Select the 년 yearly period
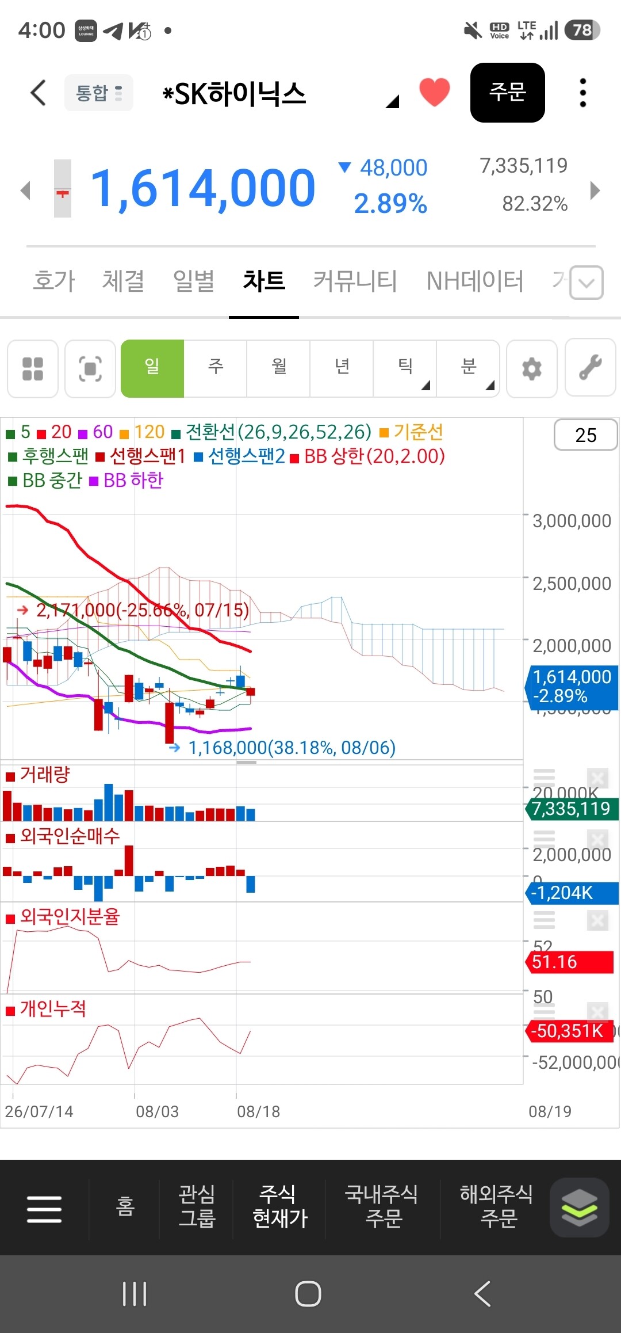 [x=342, y=368]
